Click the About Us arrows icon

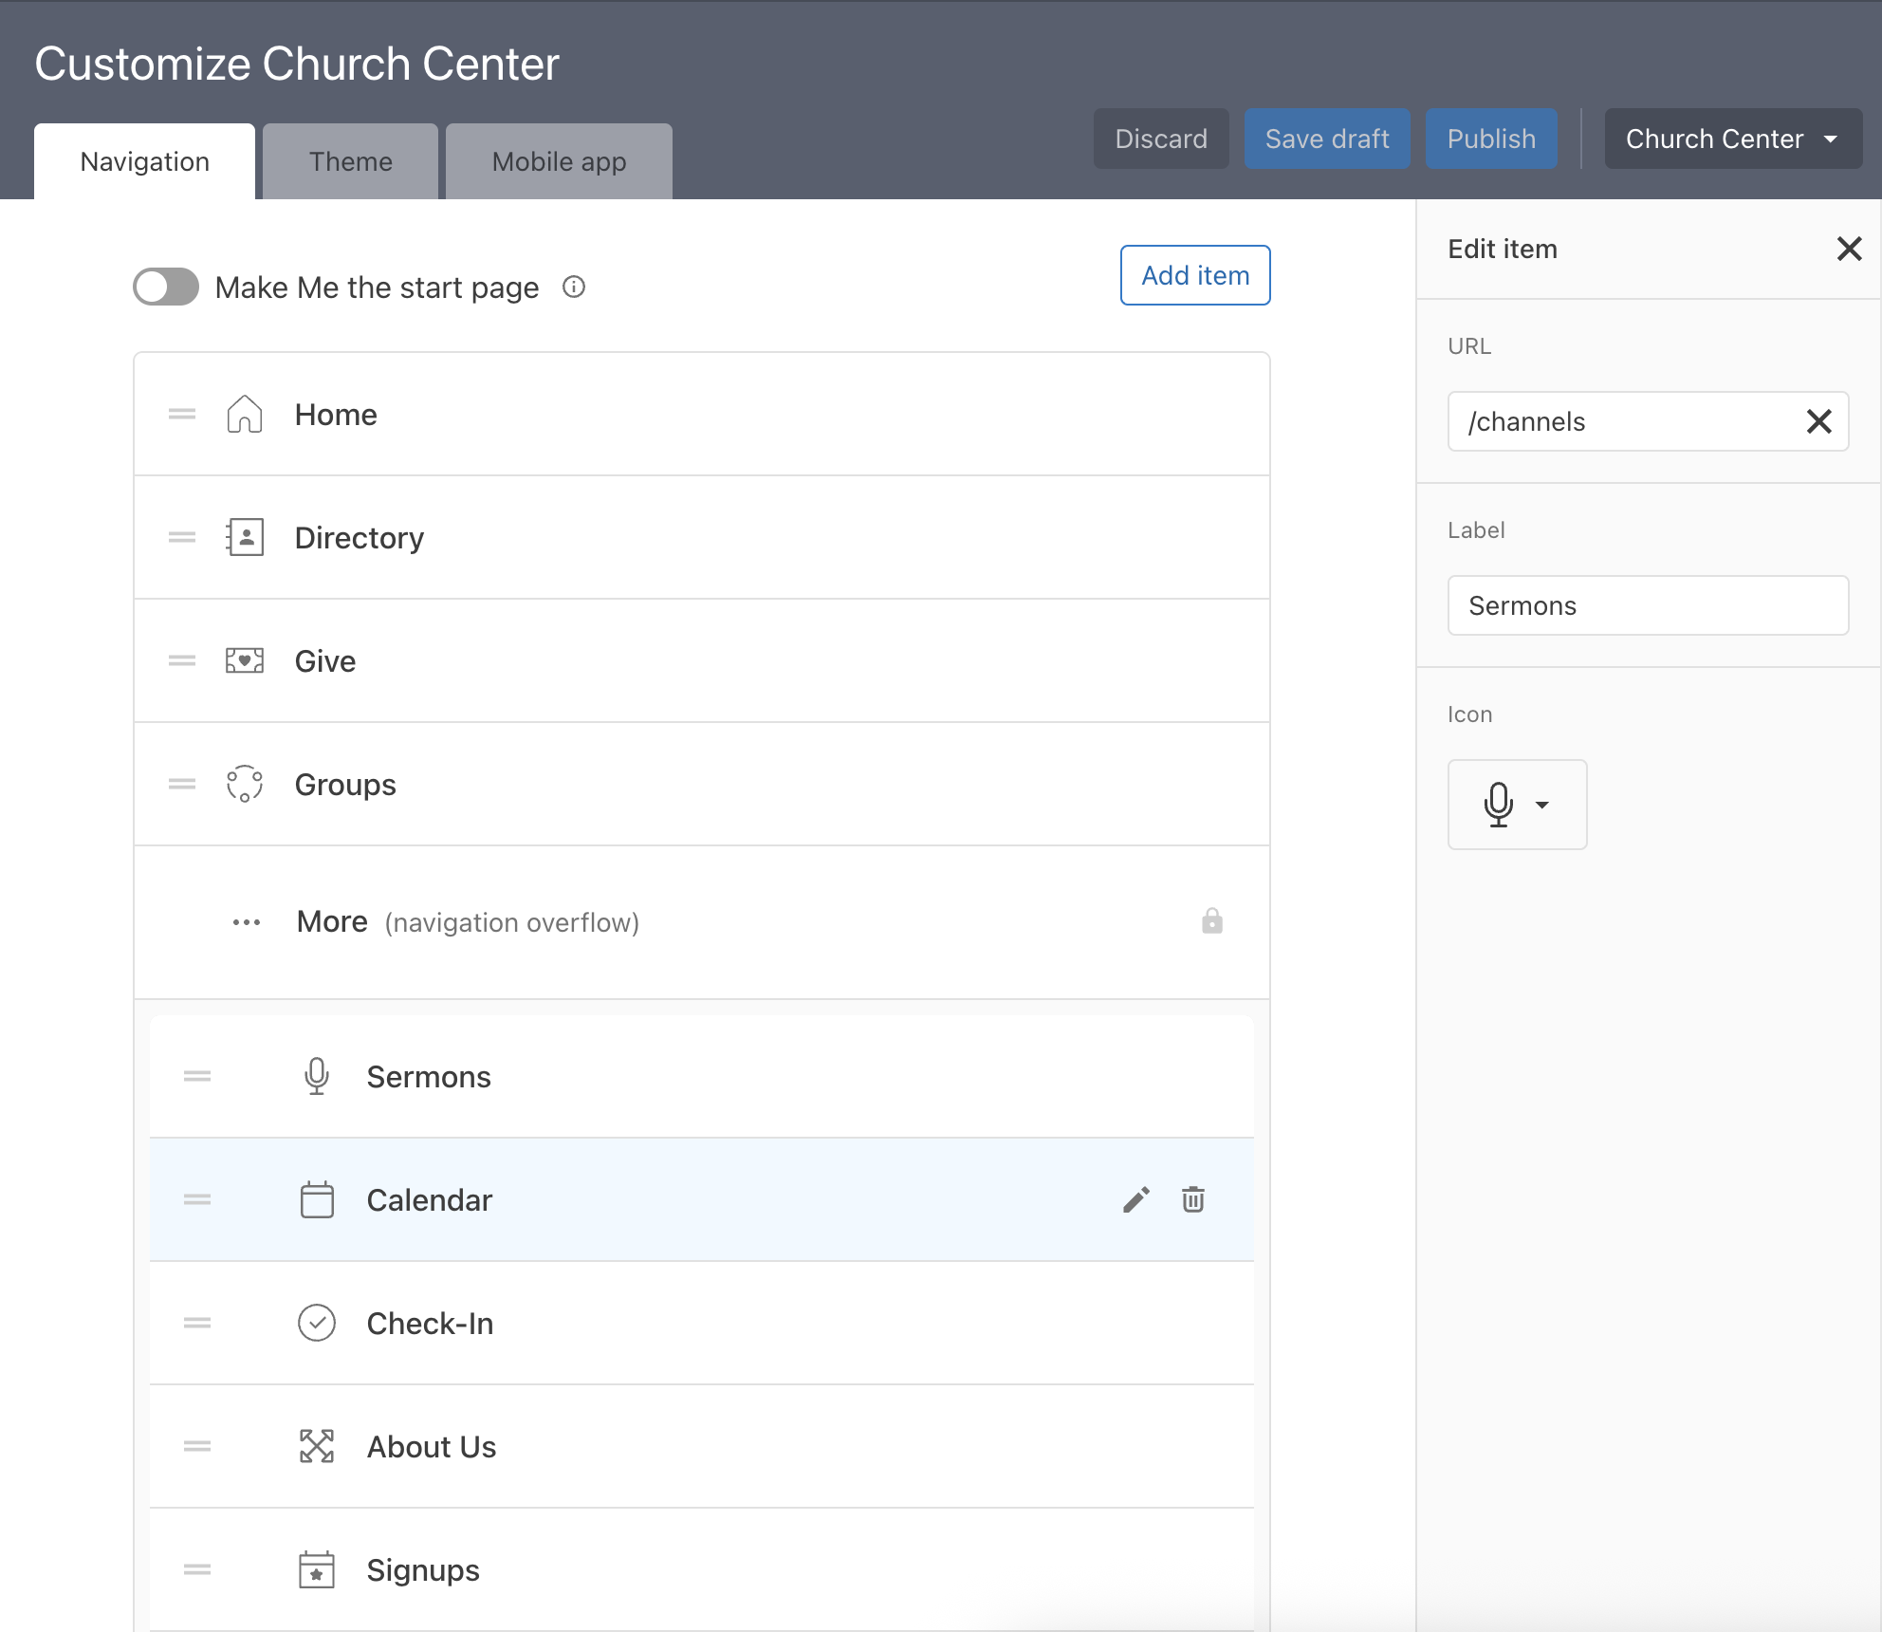coord(317,1446)
